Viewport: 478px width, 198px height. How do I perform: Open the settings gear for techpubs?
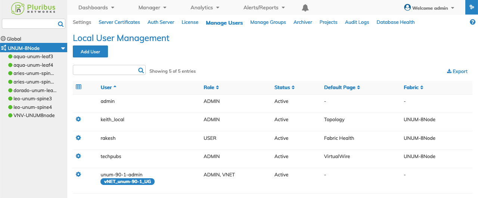[78, 156]
